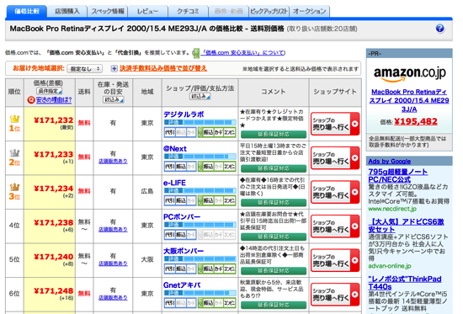Click 延長保証対応 button in @Next row
463x314 pixels.
274,168
